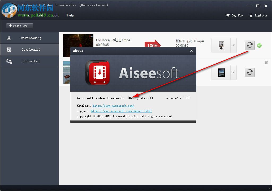This screenshot has width=272, height=191.
Task: Open the Tools menu
Action: [55, 15]
